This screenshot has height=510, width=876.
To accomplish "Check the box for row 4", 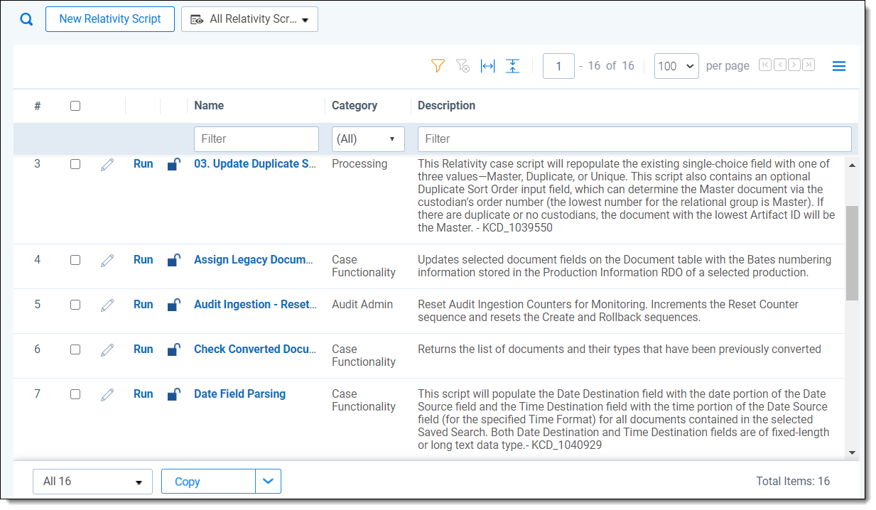I will click(x=75, y=260).
